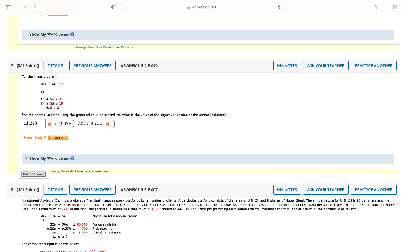The width and height of the screenshot is (403, 252).
Task: Open the tab overview grid icon
Action: point(395,7)
